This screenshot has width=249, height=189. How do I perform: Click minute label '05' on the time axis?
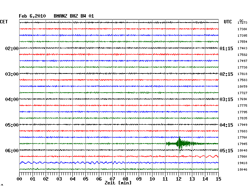point(85,179)
